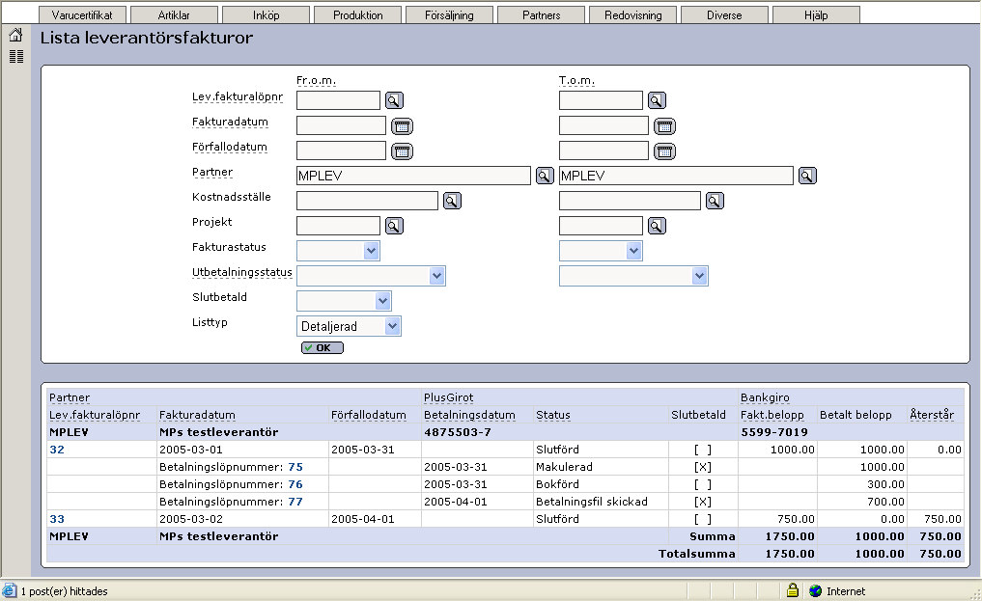Search partner for the T.o.m. Partner field
Screen dimensions: 982x601
(x=807, y=176)
